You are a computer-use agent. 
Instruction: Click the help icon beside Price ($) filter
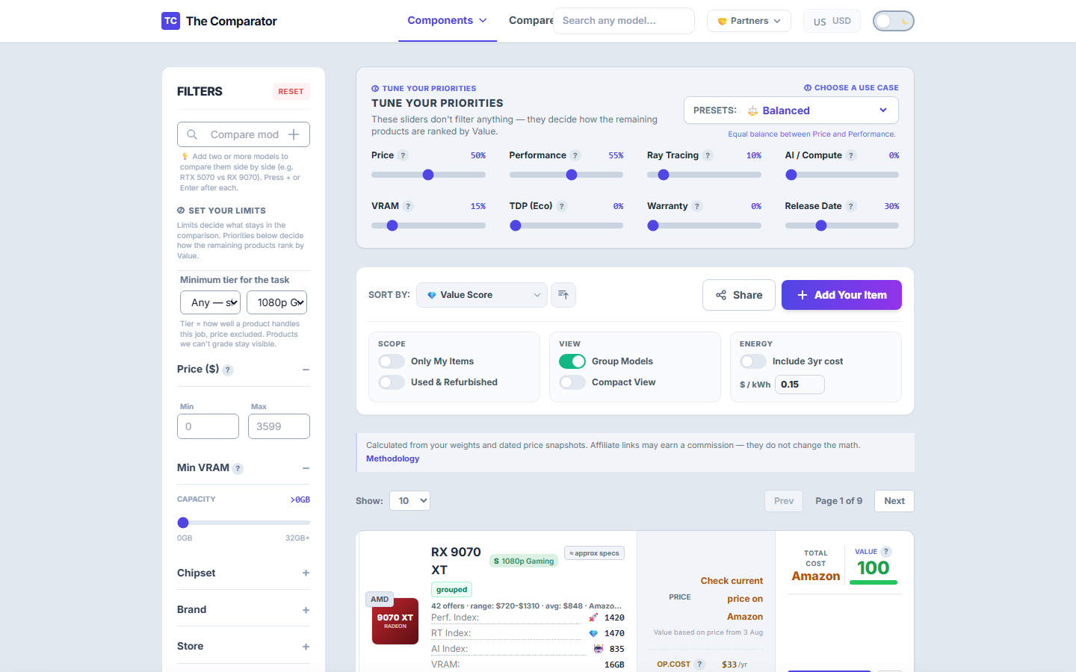(x=228, y=370)
